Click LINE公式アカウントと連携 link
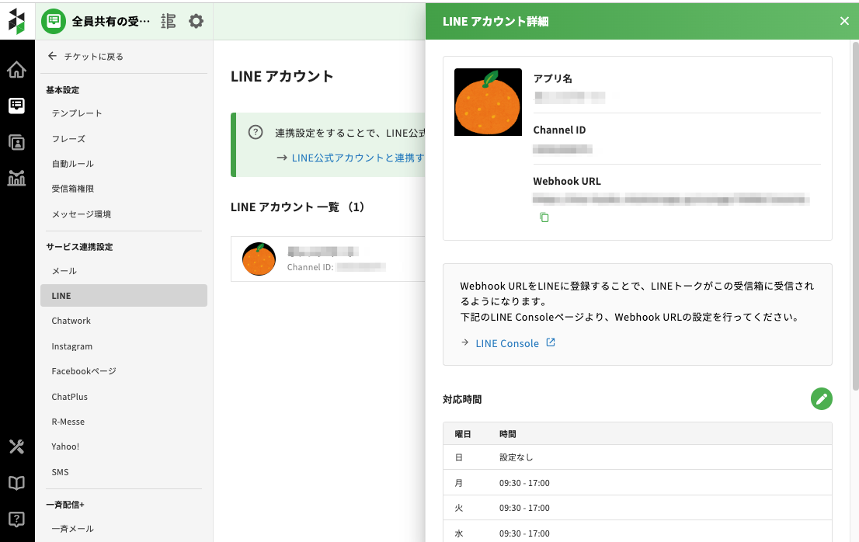Image resolution: width=859 pixels, height=542 pixels. 358,158
